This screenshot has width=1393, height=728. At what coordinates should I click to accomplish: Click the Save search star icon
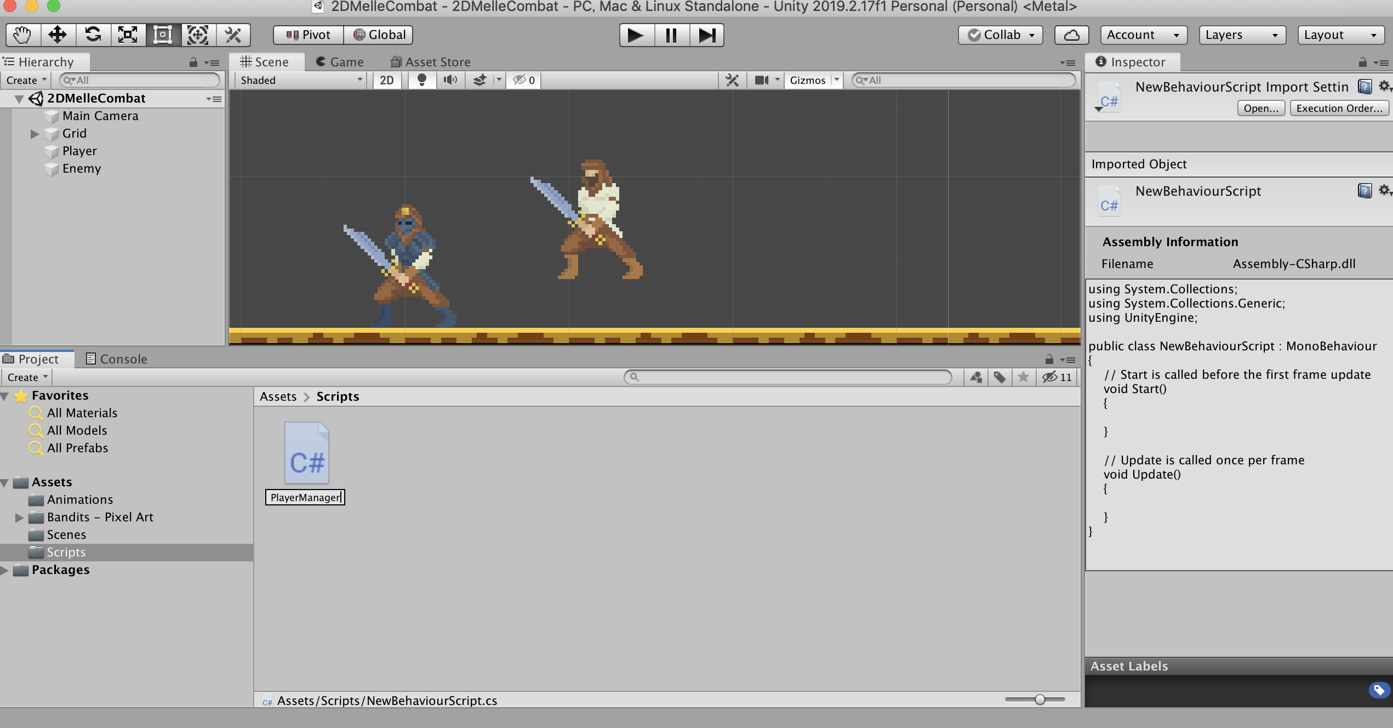[x=1023, y=377]
